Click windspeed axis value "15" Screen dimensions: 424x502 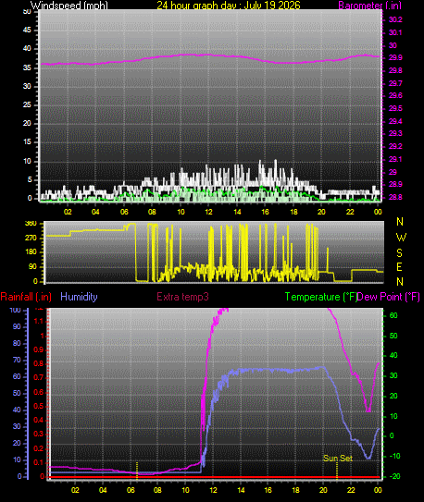[27, 141]
